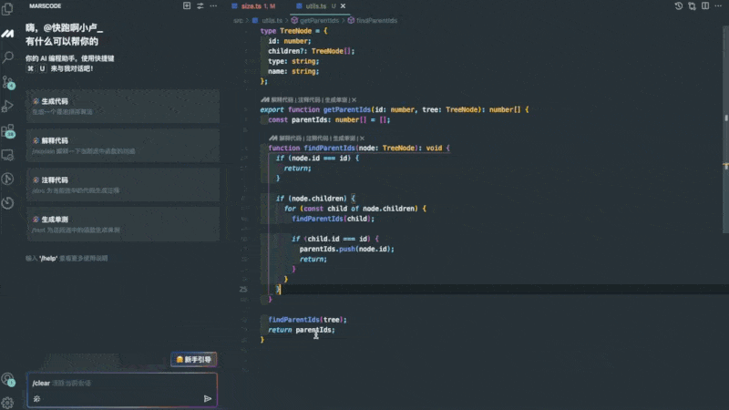Click line number 25 in gutter
This screenshot has width=729, height=410.
pyautogui.click(x=243, y=289)
